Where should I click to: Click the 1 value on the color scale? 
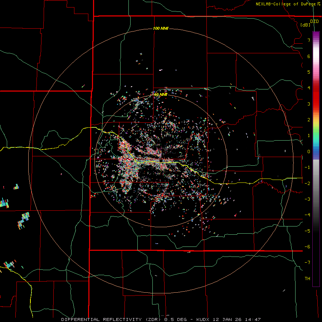pyautogui.click(x=309, y=136)
